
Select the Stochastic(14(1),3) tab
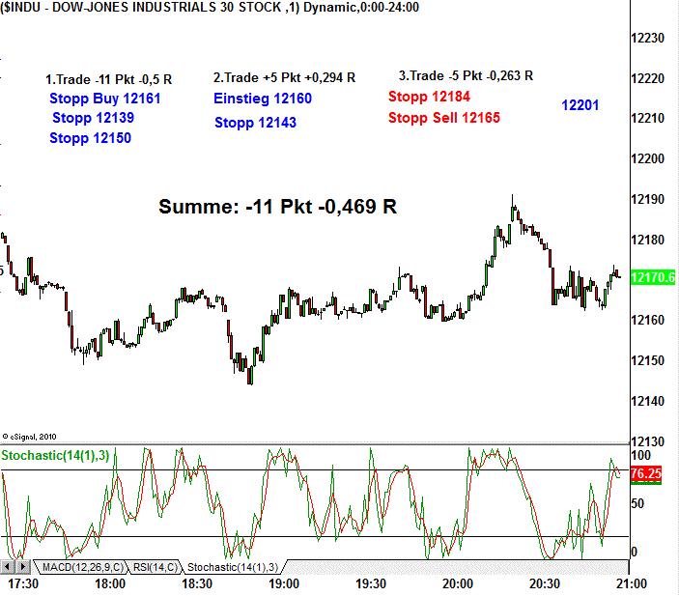click(x=232, y=566)
